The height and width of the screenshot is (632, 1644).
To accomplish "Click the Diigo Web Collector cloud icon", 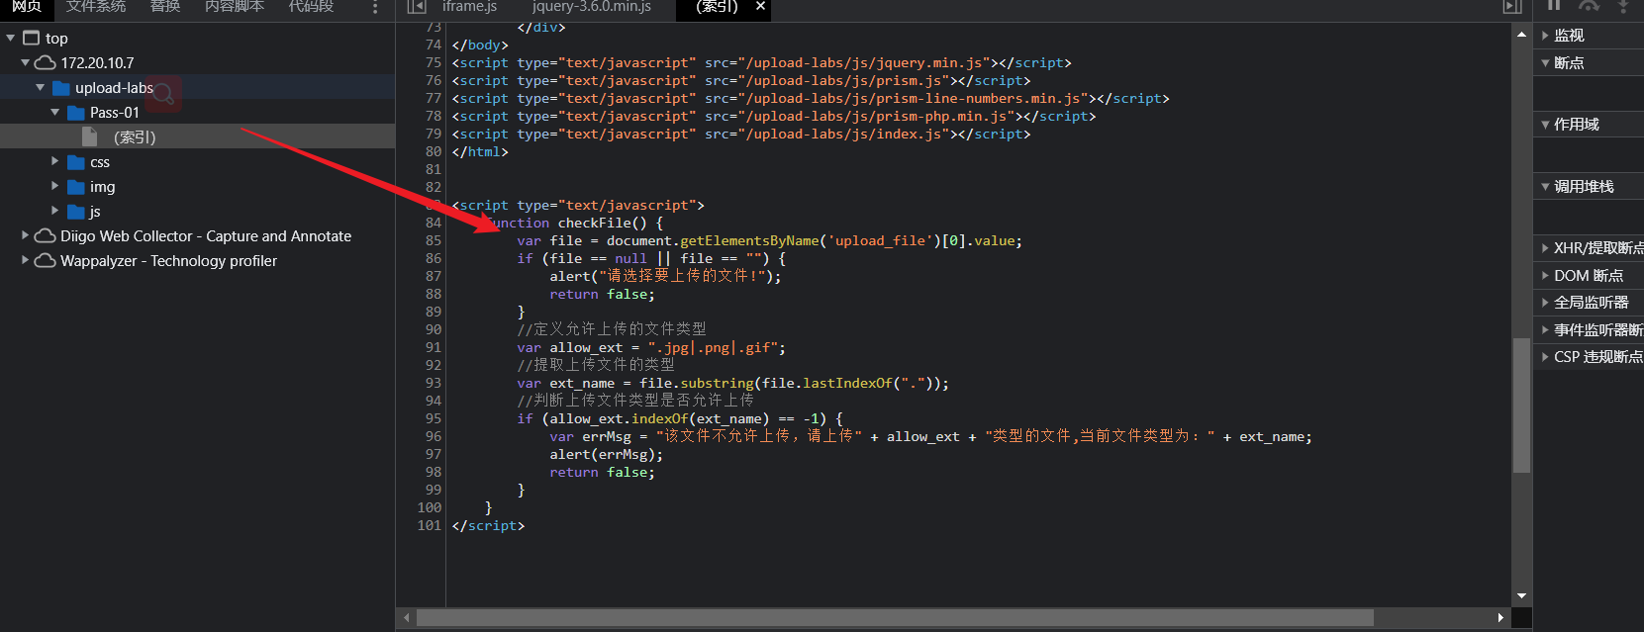I will pos(46,235).
